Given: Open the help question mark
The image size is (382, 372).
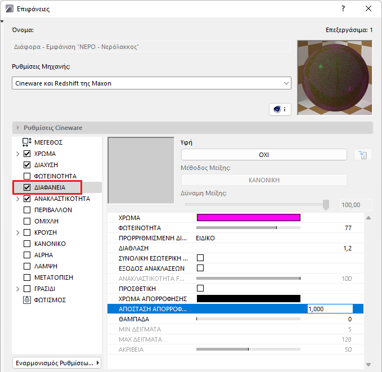Looking at the screenshot, I should pos(343,8).
